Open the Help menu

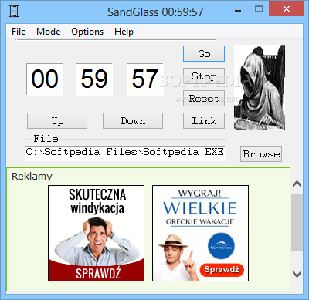124,32
